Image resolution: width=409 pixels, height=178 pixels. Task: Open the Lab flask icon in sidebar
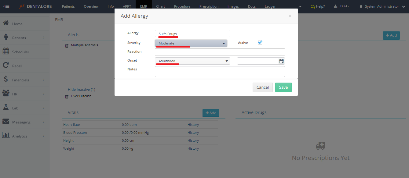pos(5,108)
